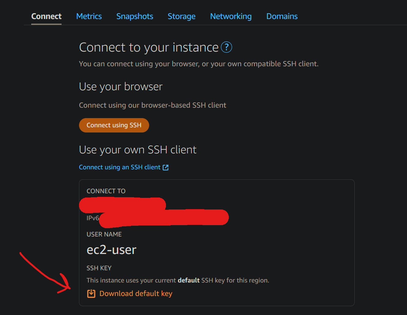Click the bold word default in SSH key description
The width and height of the screenshot is (407, 315).
click(x=189, y=280)
